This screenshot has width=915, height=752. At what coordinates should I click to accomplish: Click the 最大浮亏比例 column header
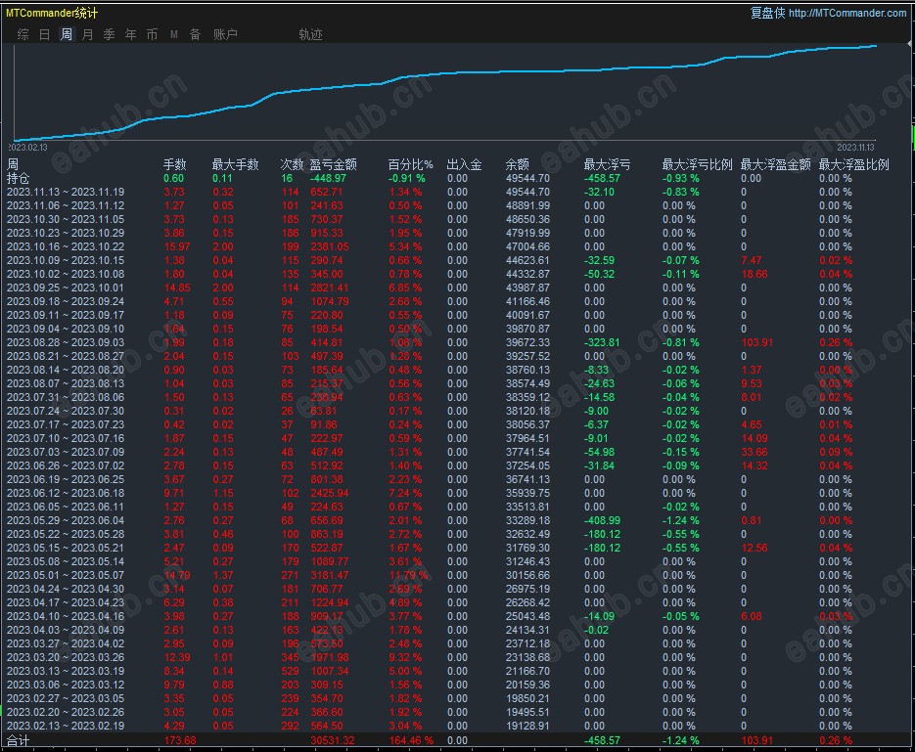click(698, 164)
